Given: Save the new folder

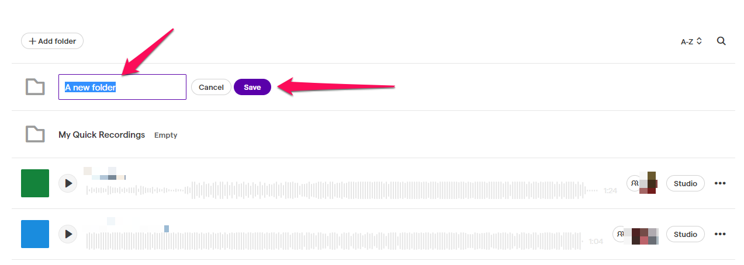Looking at the screenshot, I should [252, 87].
